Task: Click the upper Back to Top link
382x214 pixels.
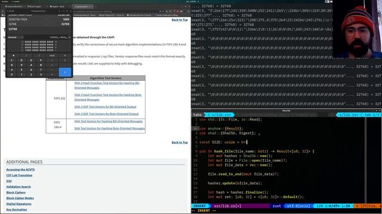Action: tap(180, 20)
